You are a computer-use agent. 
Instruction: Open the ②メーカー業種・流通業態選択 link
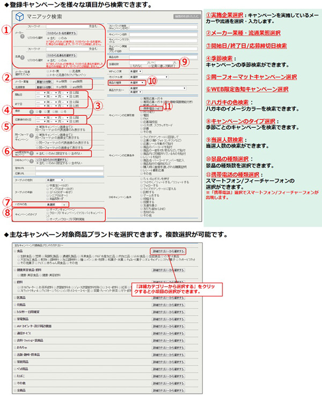(x=243, y=33)
